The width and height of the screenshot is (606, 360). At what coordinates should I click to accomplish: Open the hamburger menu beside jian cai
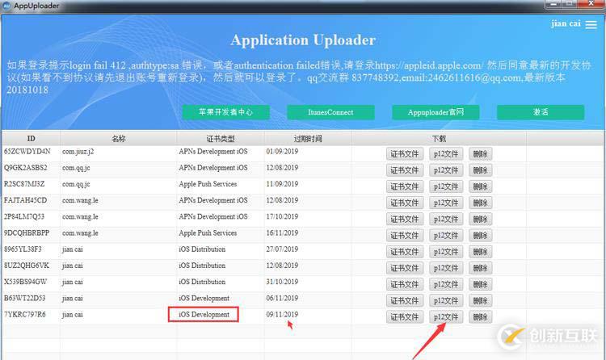[591, 25]
